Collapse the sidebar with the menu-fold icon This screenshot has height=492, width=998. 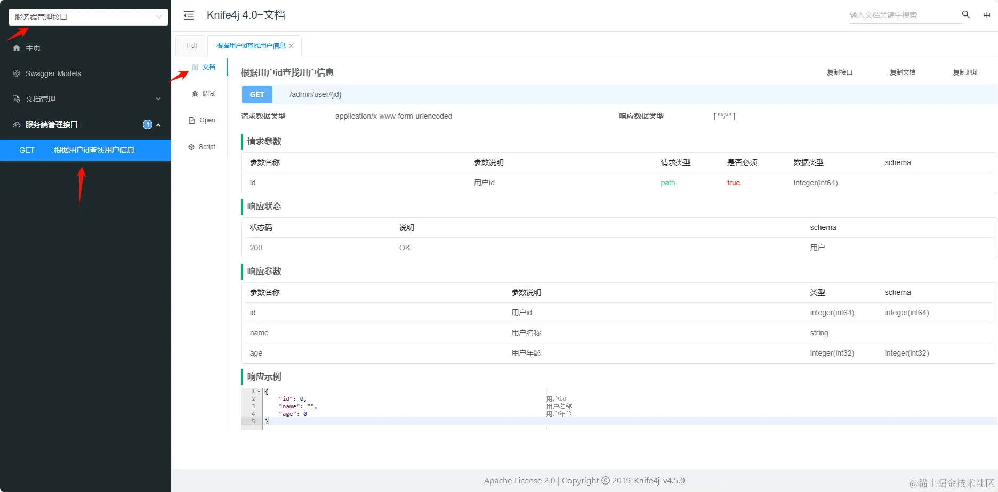189,15
